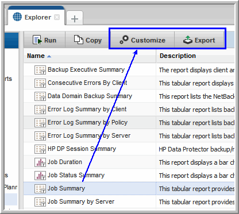Click the Run report toolbar icon
Screen dimensions: 239x214
37,40
